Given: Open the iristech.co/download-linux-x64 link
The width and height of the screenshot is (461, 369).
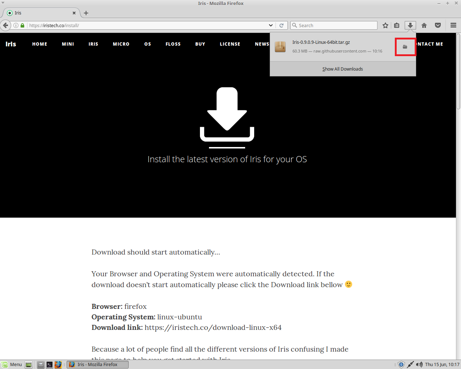Looking at the screenshot, I should pyautogui.click(x=213, y=327).
